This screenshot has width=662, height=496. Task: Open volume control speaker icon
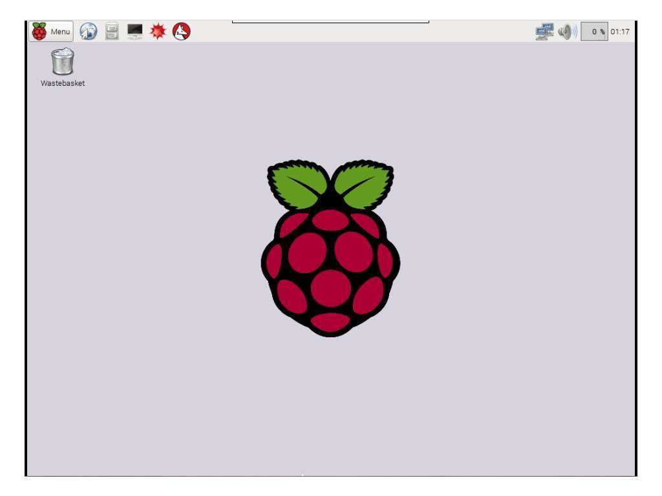coord(567,32)
